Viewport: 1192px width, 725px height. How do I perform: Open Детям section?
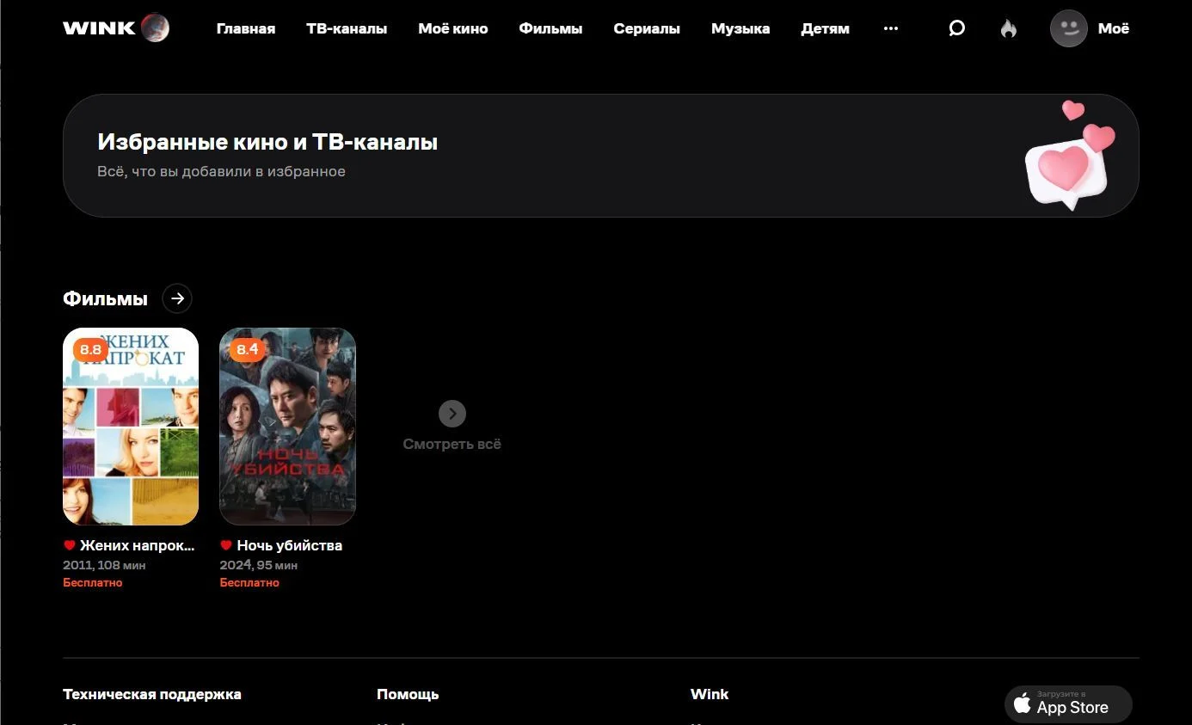[x=825, y=28]
